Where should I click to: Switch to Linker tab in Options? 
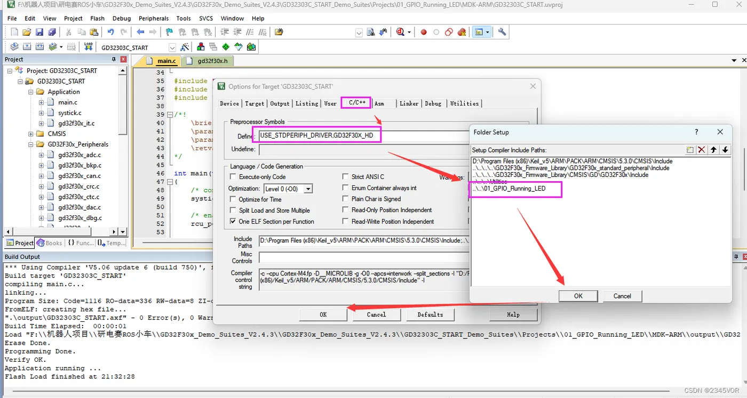(409, 103)
